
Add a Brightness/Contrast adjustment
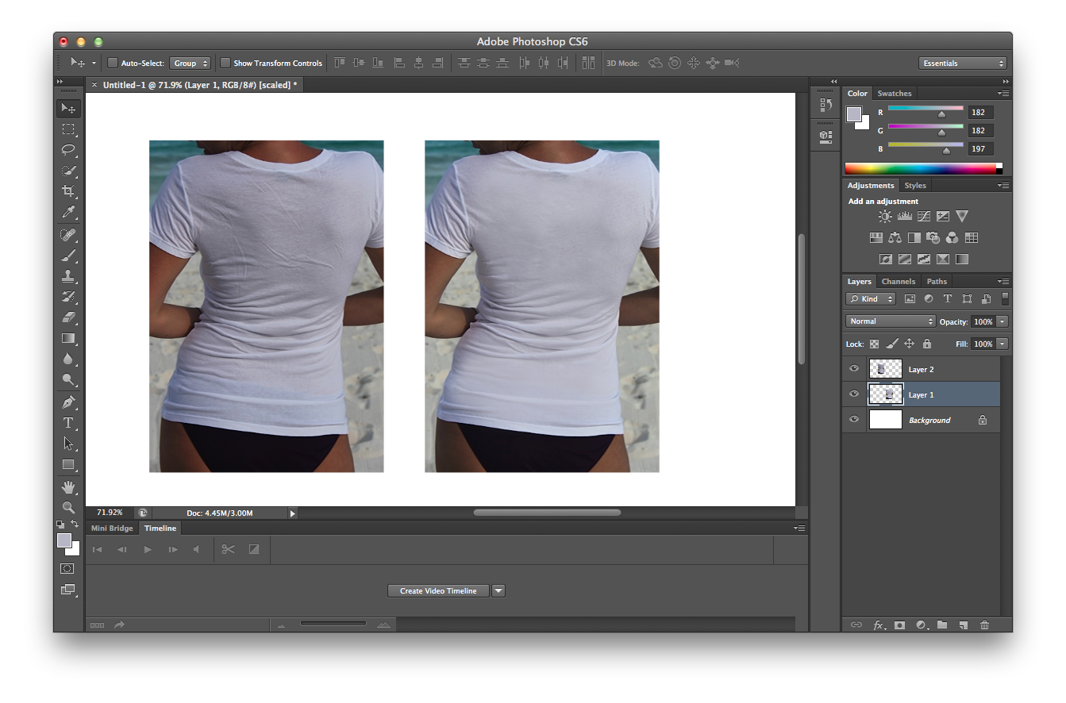(x=885, y=216)
